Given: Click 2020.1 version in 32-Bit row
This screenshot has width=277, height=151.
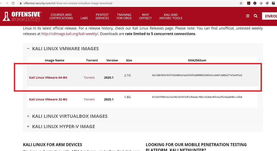Looking at the screenshot, I should [x=109, y=99].
